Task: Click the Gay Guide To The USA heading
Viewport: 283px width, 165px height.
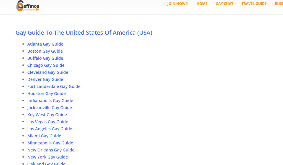Action: (84, 33)
